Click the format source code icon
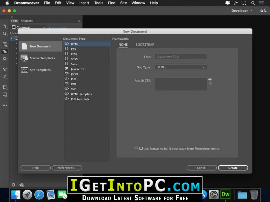The width and height of the screenshot is (270, 202). [5, 52]
